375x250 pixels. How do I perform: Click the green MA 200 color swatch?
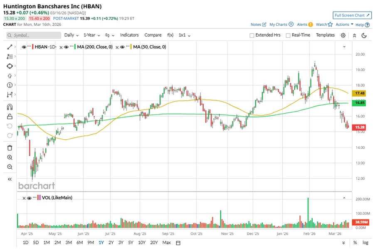75,47
